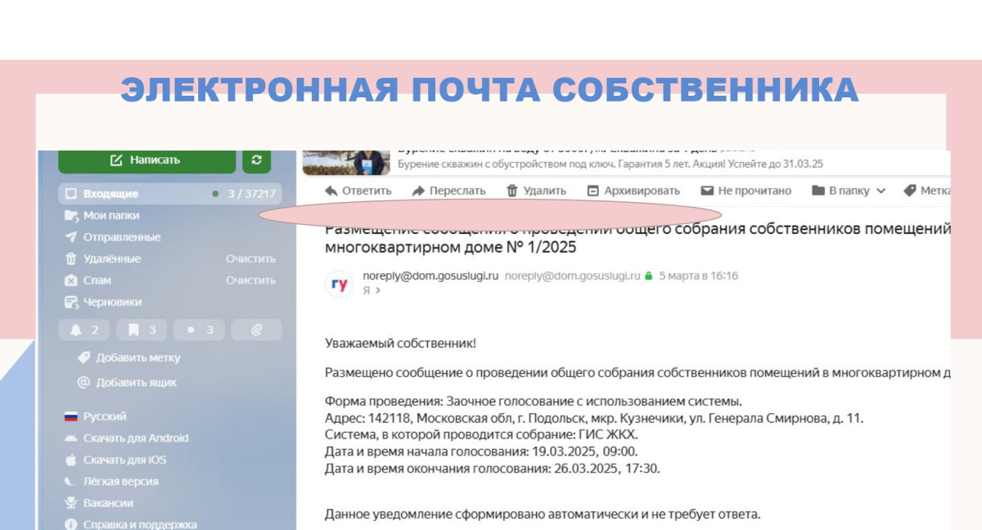982x530 pixels.
Task: Click the green refresh mail button
Action: [256, 160]
